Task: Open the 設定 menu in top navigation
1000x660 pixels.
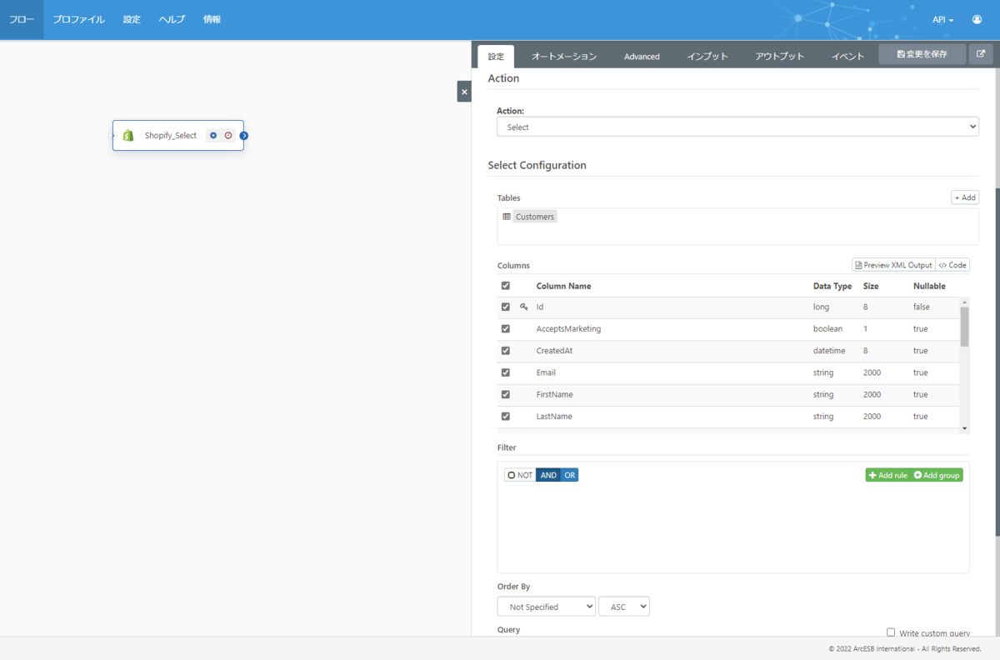Action: pyautogui.click(x=132, y=19)
